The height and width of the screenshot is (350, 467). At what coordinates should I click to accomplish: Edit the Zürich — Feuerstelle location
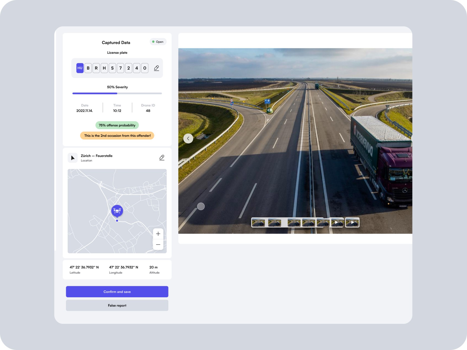[x=162, y=158]
